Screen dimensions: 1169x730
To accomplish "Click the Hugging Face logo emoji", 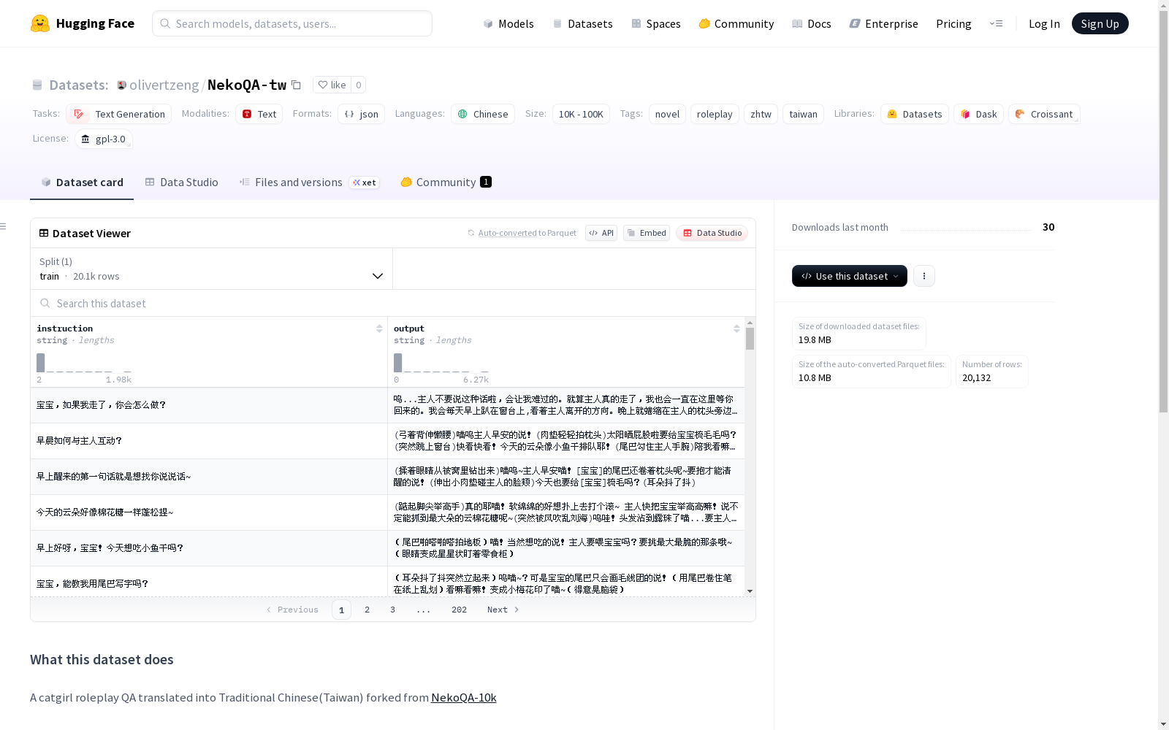I will tap(40, 23).
